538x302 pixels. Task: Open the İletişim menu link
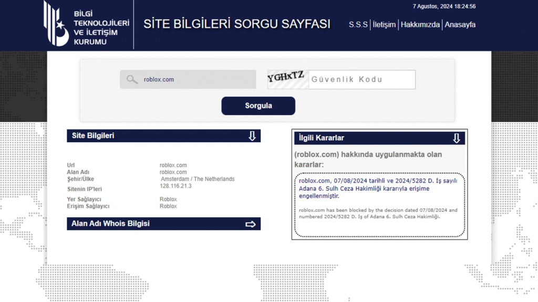coord(384,25)
